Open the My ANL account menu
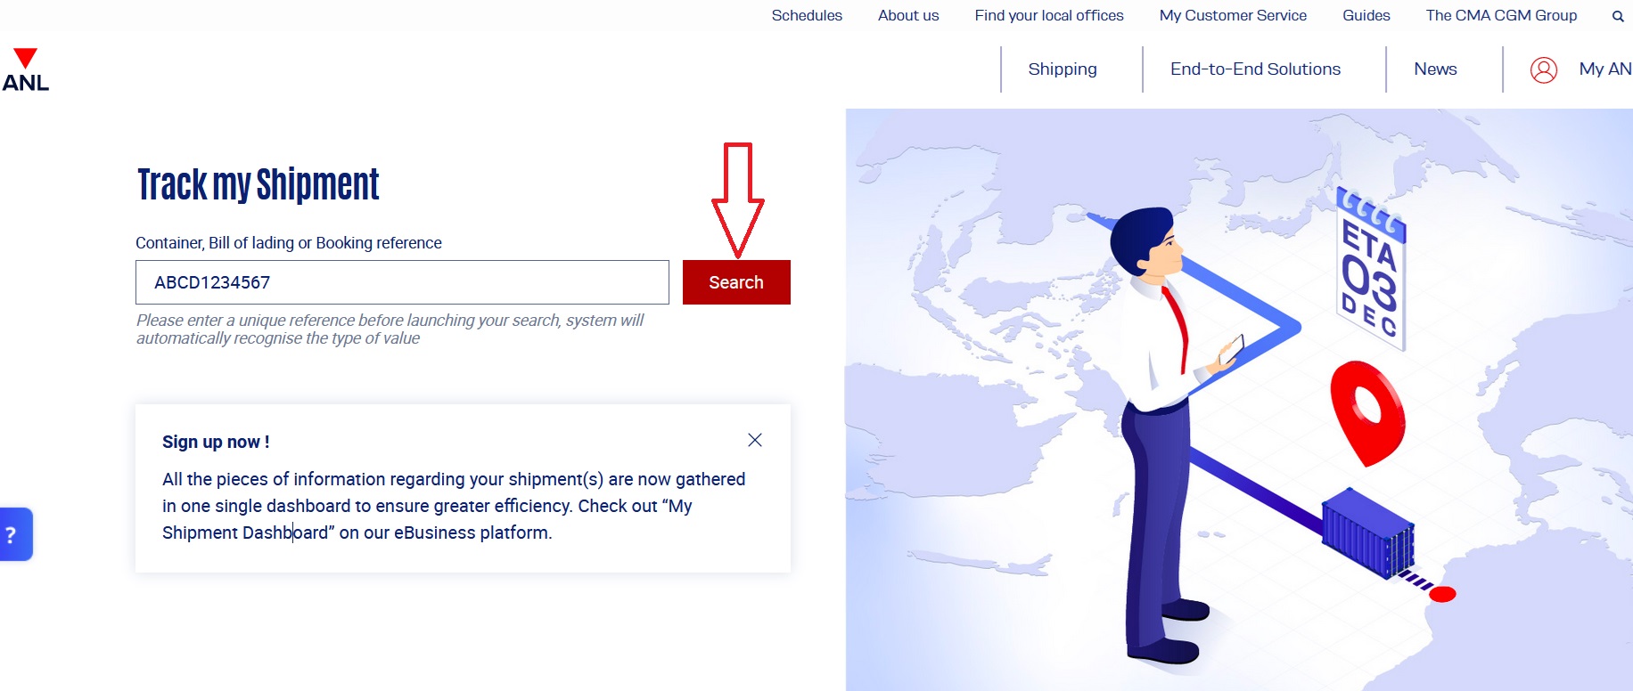 1605,69
